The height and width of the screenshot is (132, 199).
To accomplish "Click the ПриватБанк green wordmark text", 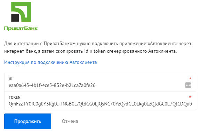I will pyautogui.click(x=21, y=28).
